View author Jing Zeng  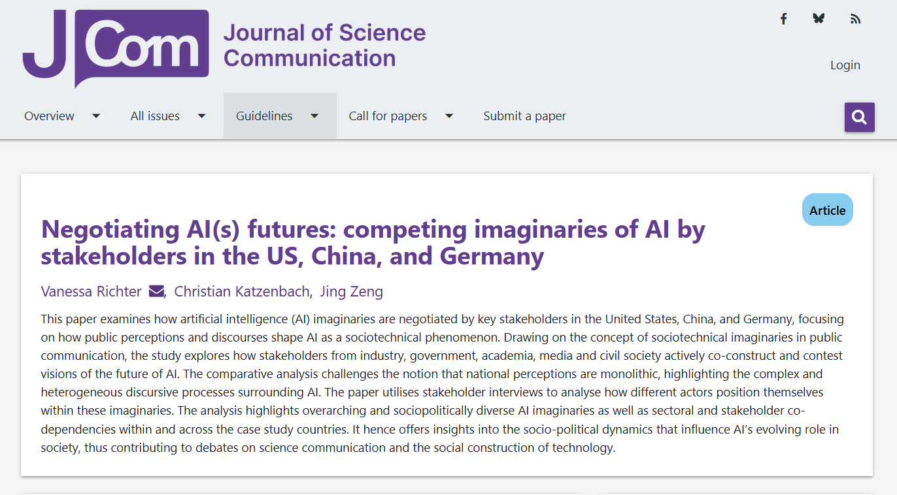pos(351,291)
